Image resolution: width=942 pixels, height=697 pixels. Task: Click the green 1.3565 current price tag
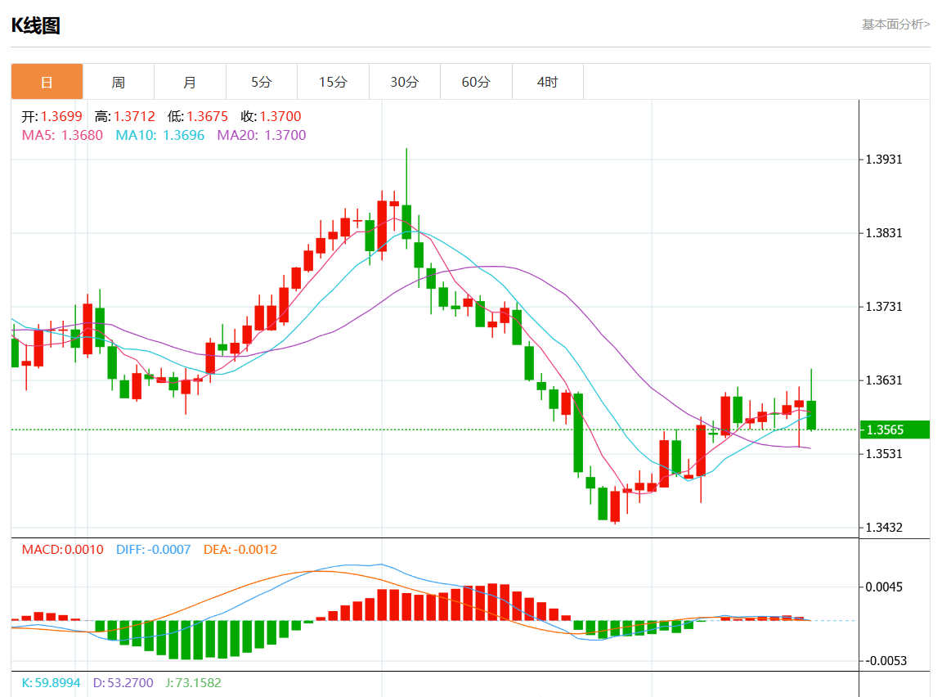pyautogui.click(x=895, y=429)
